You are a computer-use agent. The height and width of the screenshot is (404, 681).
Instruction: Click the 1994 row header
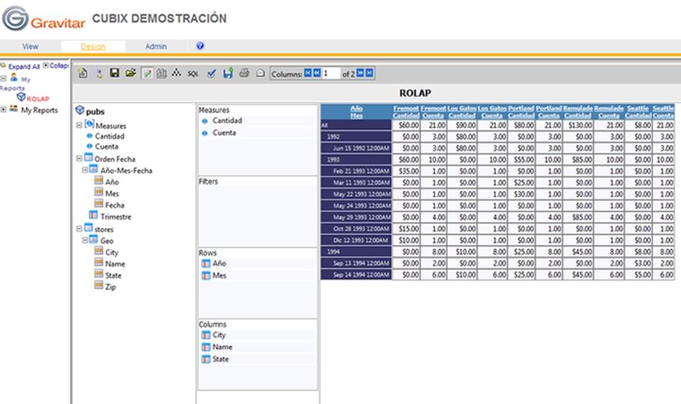coord(356,252)
